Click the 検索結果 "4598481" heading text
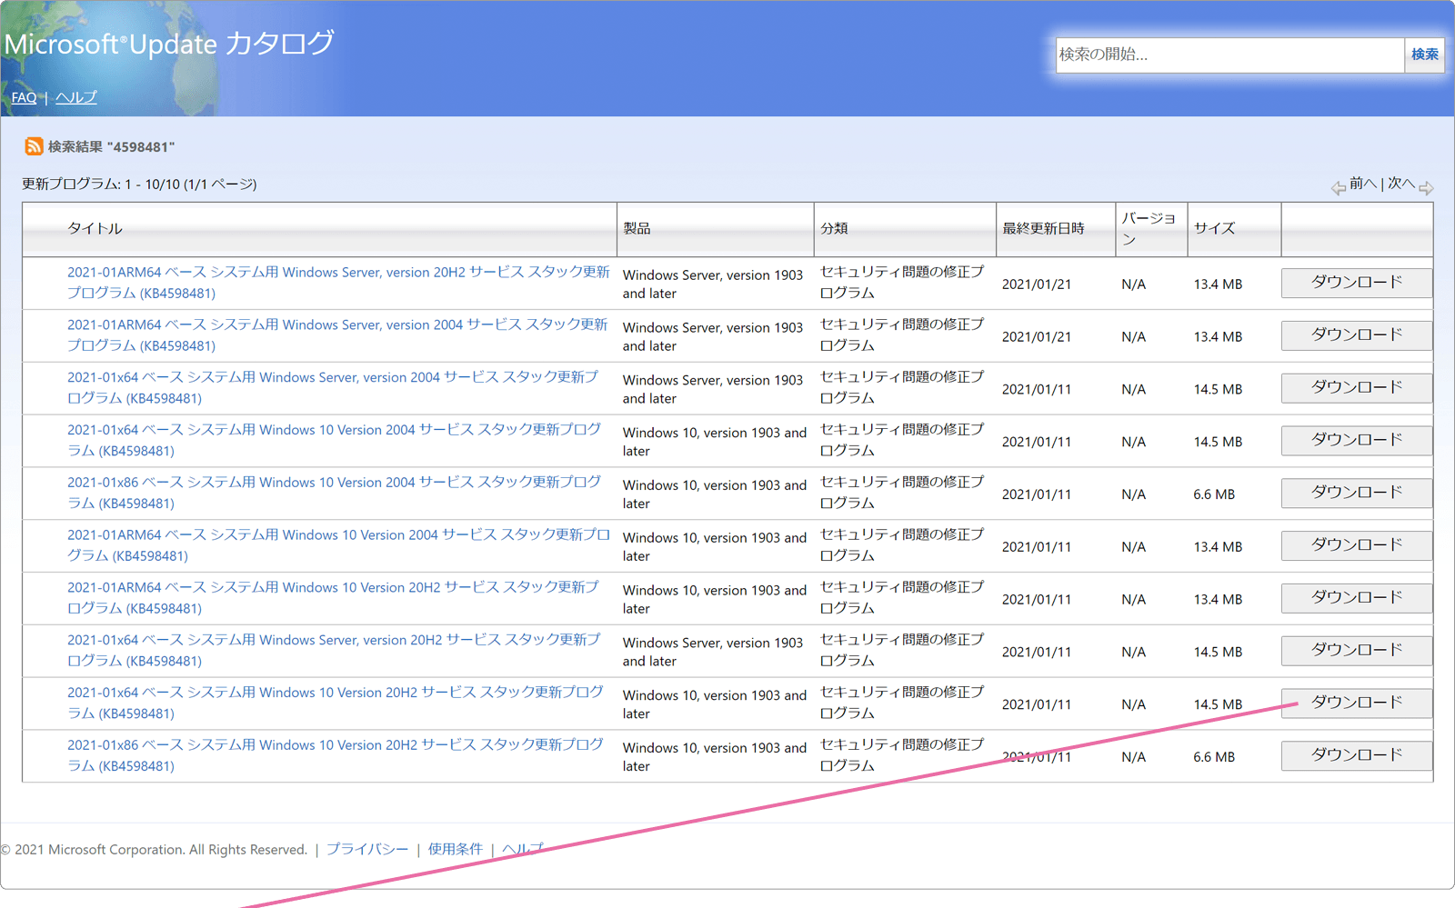The height and width of the screenshot is (908, 1455). 111,146
